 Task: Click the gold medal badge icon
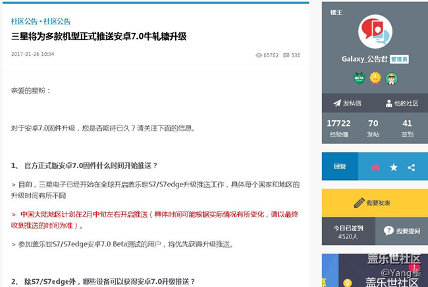(x=375, y=78)
